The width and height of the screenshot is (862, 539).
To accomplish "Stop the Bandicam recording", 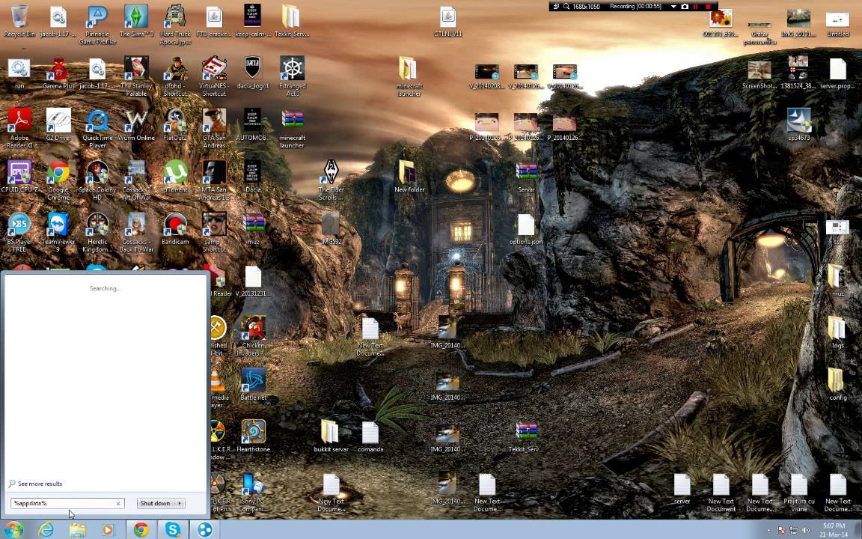I will (708, 7).
